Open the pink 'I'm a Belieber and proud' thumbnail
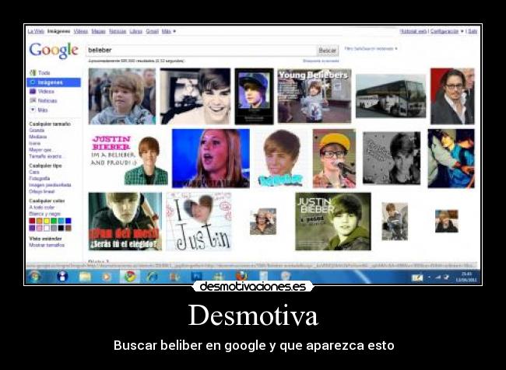 [x=128, y=159]
